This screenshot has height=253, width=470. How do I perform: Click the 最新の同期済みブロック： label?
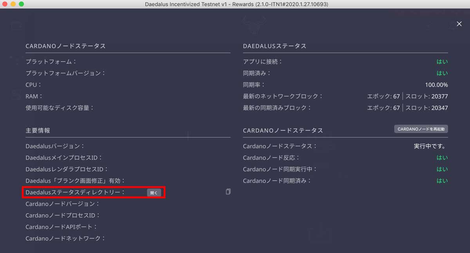pyautogui.click(x=277, y=108)
